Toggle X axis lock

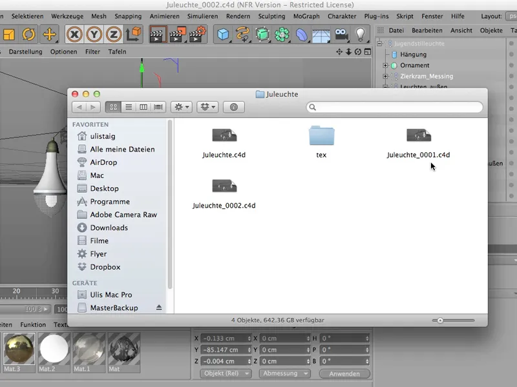click(74, 34)
